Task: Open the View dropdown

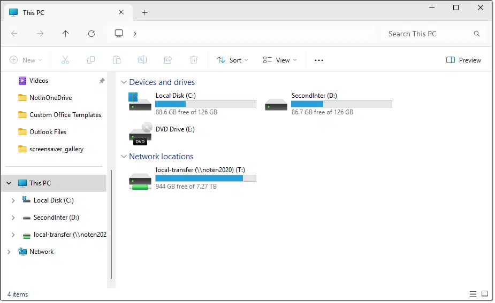Action: pyautogui.click(x=280, y=60)
